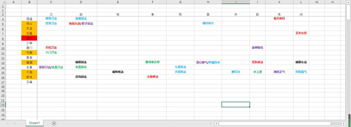
Task: Select the 内 heading cell in row 3
Action: coord(301,14)
